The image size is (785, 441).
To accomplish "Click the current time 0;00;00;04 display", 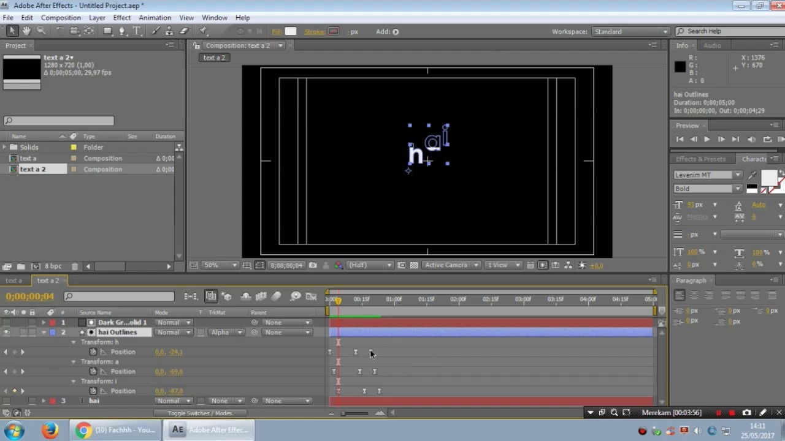I will [30, 296].
